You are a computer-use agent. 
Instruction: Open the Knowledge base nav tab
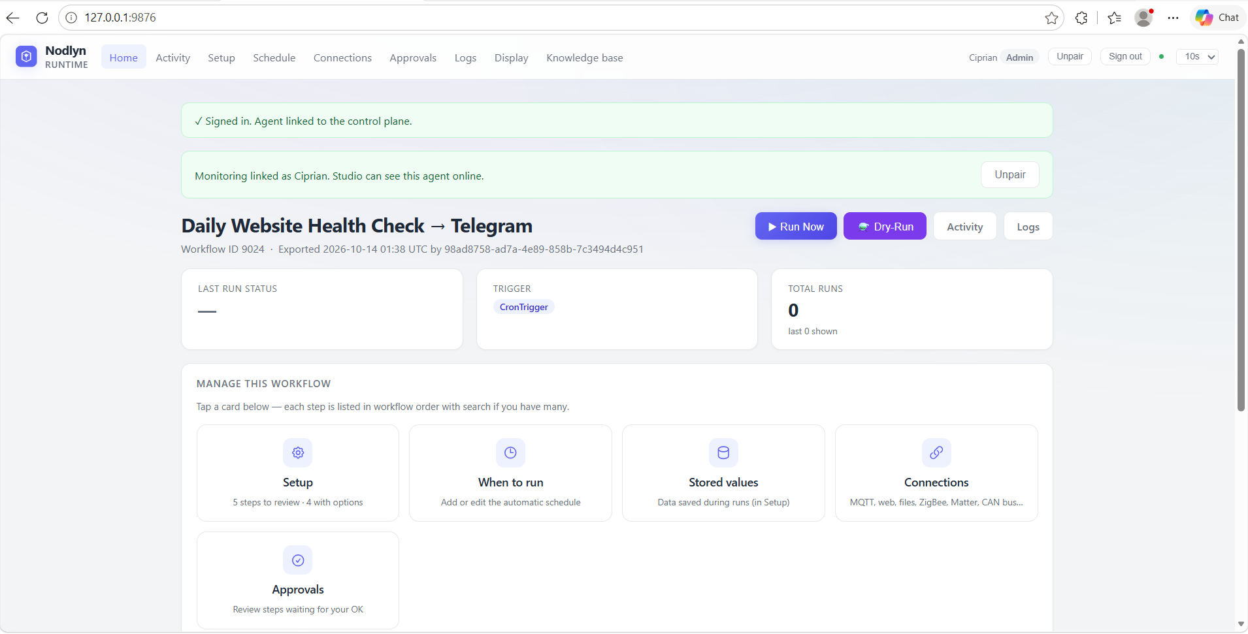(x=585, y=57)
